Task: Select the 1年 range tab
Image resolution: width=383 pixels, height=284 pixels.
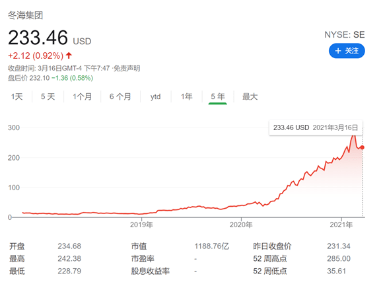Action: pos(187,96)
